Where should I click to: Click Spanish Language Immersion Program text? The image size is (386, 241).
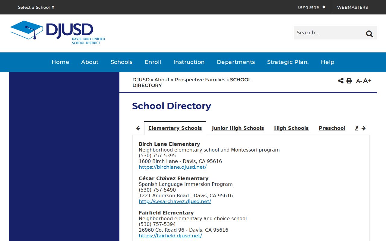coord(186,184)
